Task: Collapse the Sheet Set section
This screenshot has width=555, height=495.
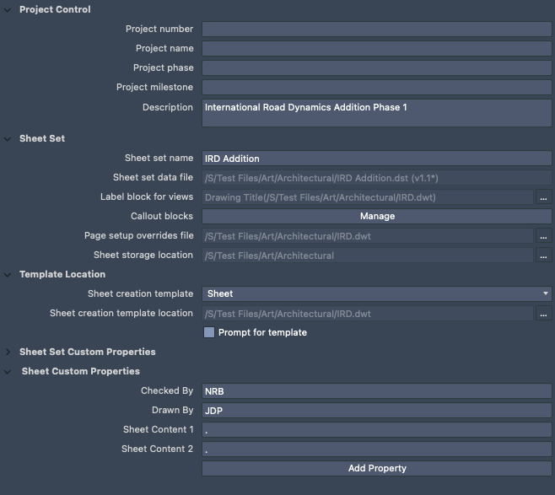Action: [9, 138]
